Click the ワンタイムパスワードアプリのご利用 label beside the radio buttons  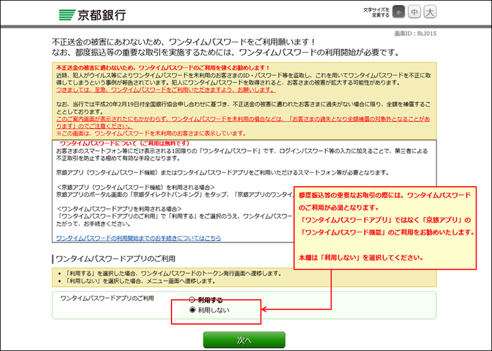(x=107, y=298)
